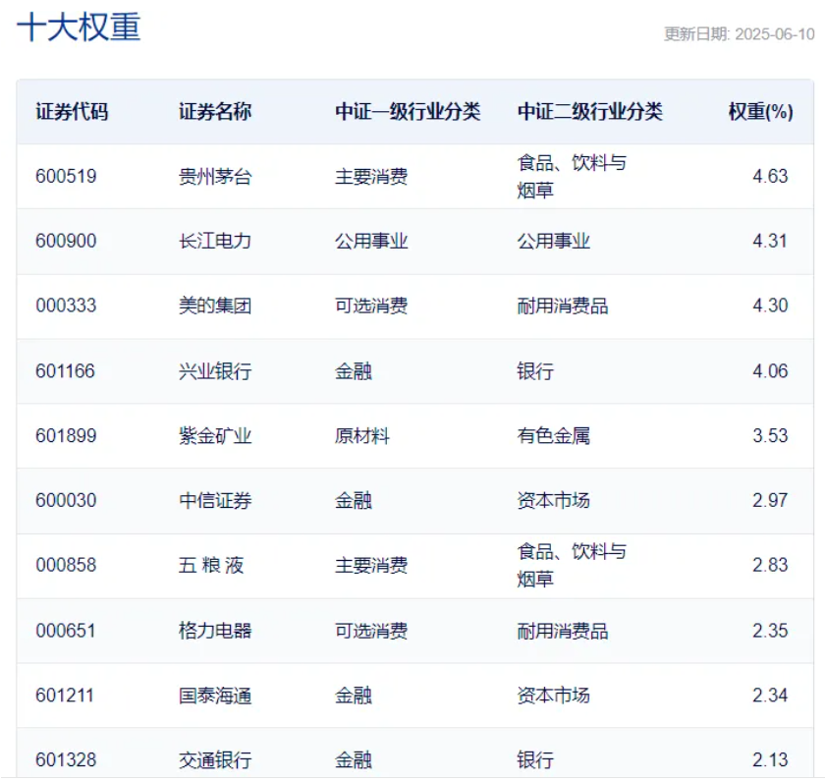Click weight value 2.13
The width and height of the screenshot is (825, 781).
770,760
